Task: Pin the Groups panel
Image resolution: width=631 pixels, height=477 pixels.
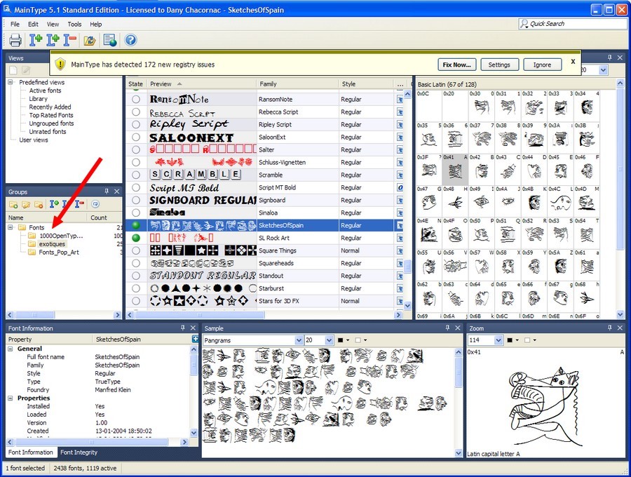Action: [x=107, y=192]
